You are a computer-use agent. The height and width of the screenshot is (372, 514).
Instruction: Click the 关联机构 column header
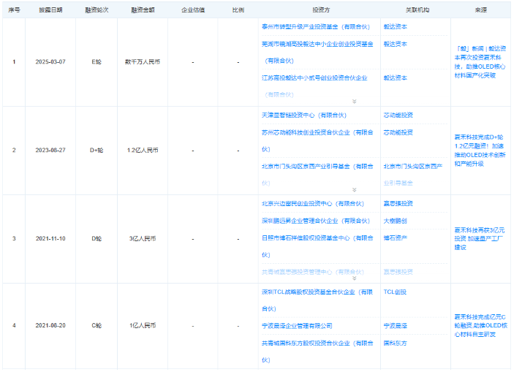[417, 10]
